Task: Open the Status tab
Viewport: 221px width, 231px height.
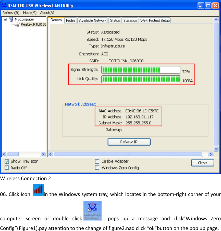Action: coord(115,20)
